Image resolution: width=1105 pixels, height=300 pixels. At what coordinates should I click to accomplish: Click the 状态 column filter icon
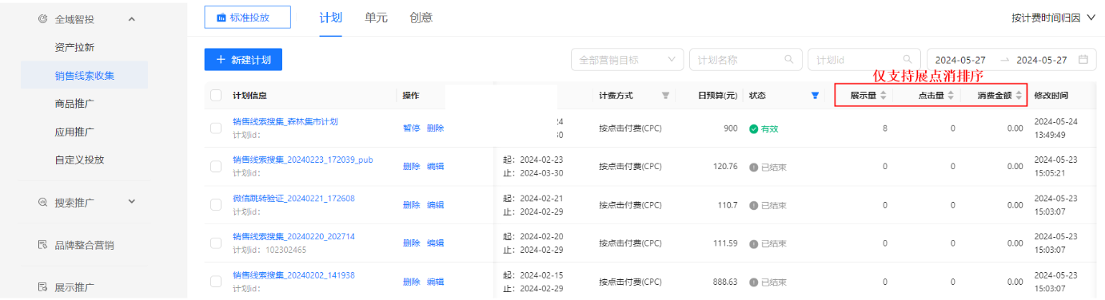815,96
